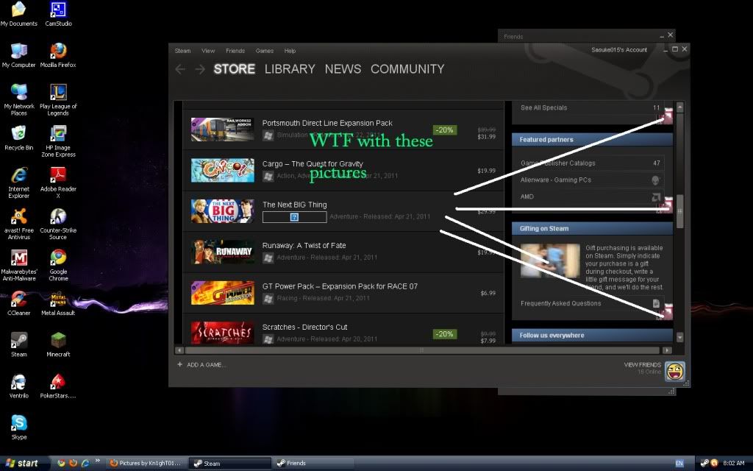
Task: Open the Friends menu in Steam
Action: [235, 51]
